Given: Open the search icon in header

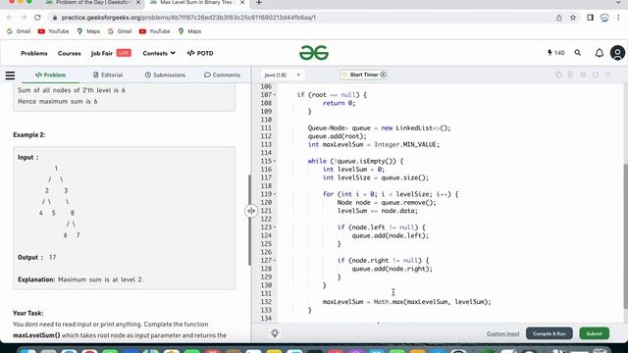Looking at the screenshot, I should click(578, 53).
